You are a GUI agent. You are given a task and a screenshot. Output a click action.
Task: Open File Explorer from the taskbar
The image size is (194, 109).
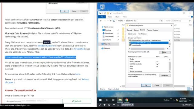[x=120, y=100]
